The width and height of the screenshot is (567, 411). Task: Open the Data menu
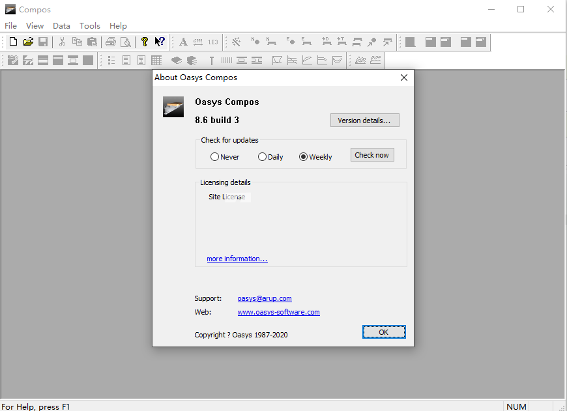pos(61,26)
